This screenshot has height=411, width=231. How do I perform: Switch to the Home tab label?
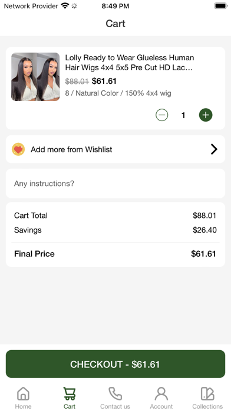[x=23, y=406]
